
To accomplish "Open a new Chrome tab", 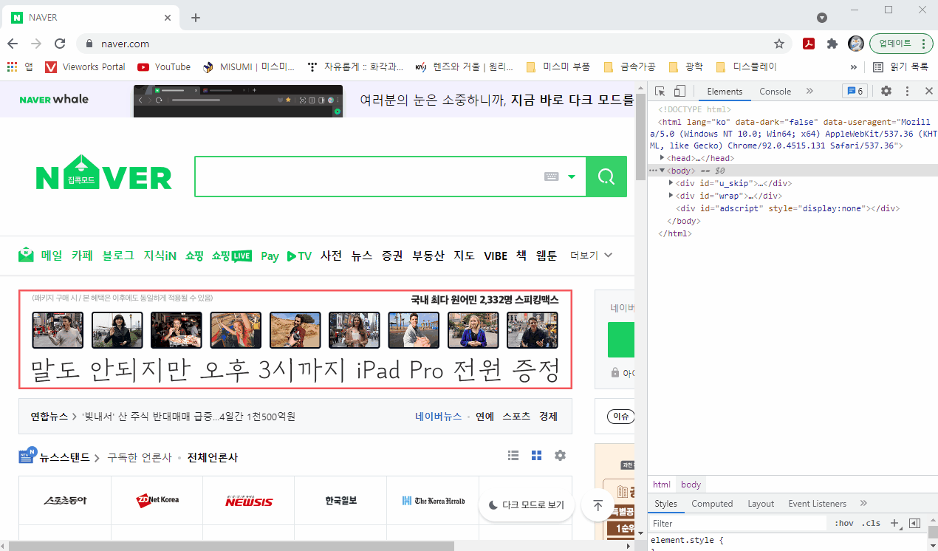I will click(x=196, y=18).
